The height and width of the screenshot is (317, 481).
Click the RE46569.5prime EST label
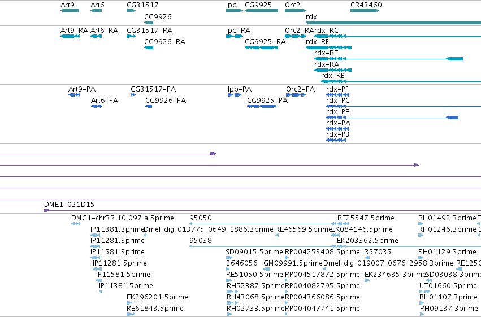304,229
